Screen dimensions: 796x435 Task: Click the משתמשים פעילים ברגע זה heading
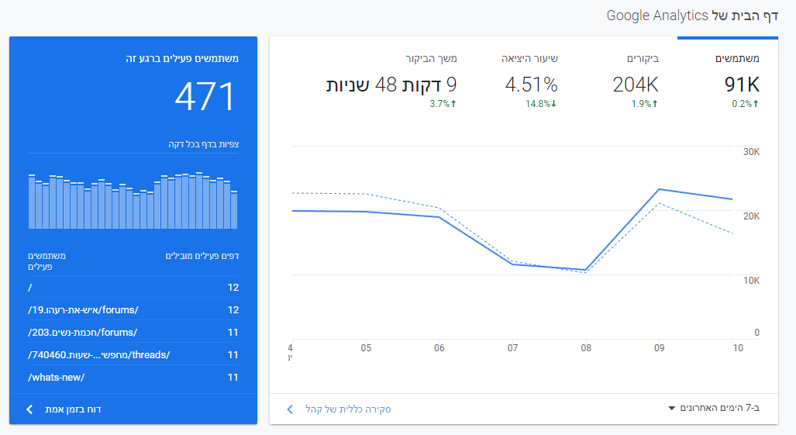(x=182, y=58)
